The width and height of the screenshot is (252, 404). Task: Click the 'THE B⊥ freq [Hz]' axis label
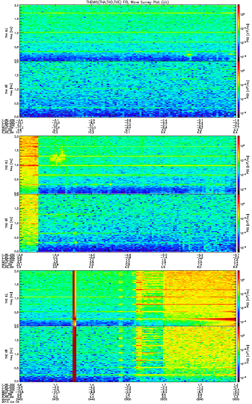[8, 298]
